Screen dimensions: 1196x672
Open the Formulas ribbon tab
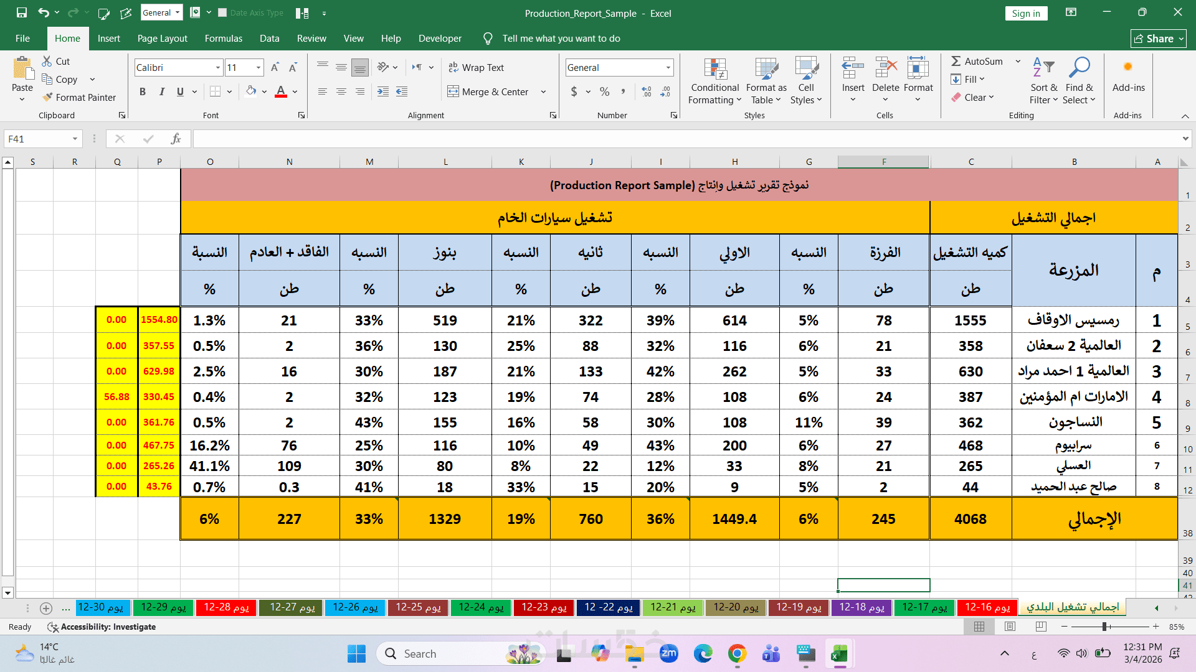pyautogui.click(x=223, y=38)
